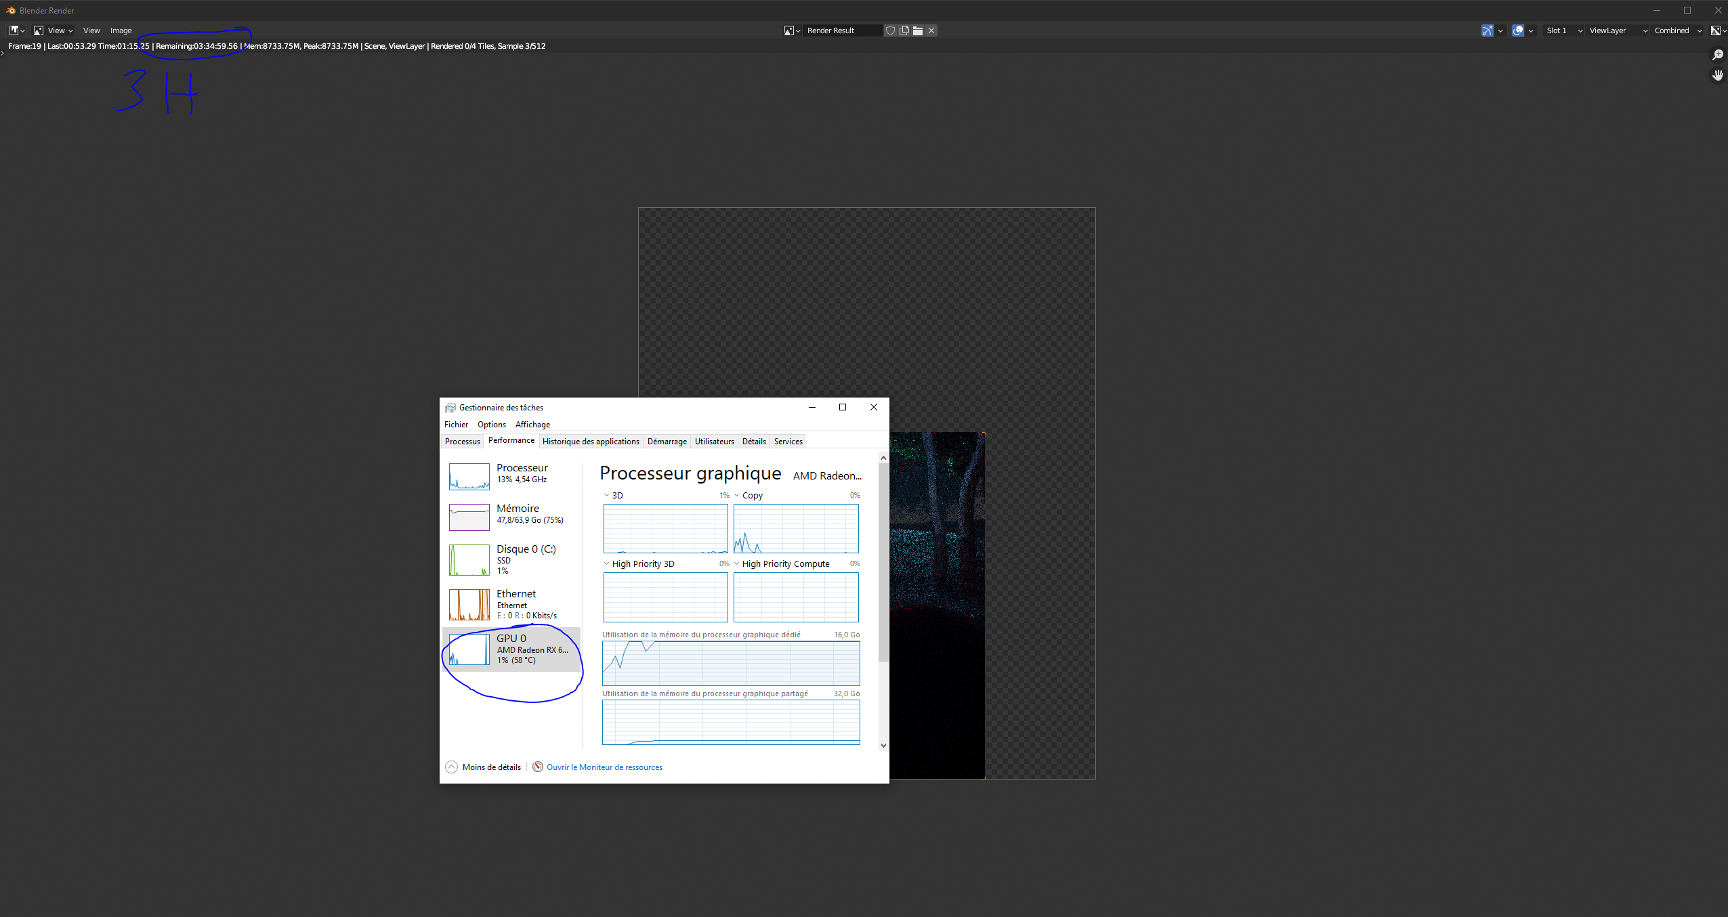Toggle overlays in image editor
This screenshot has height=917, width=1728.
[1518, 30]
